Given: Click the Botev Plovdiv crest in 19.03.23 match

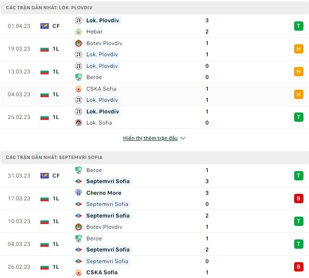Looking at the screenshot, I should [x=79, y=43].
